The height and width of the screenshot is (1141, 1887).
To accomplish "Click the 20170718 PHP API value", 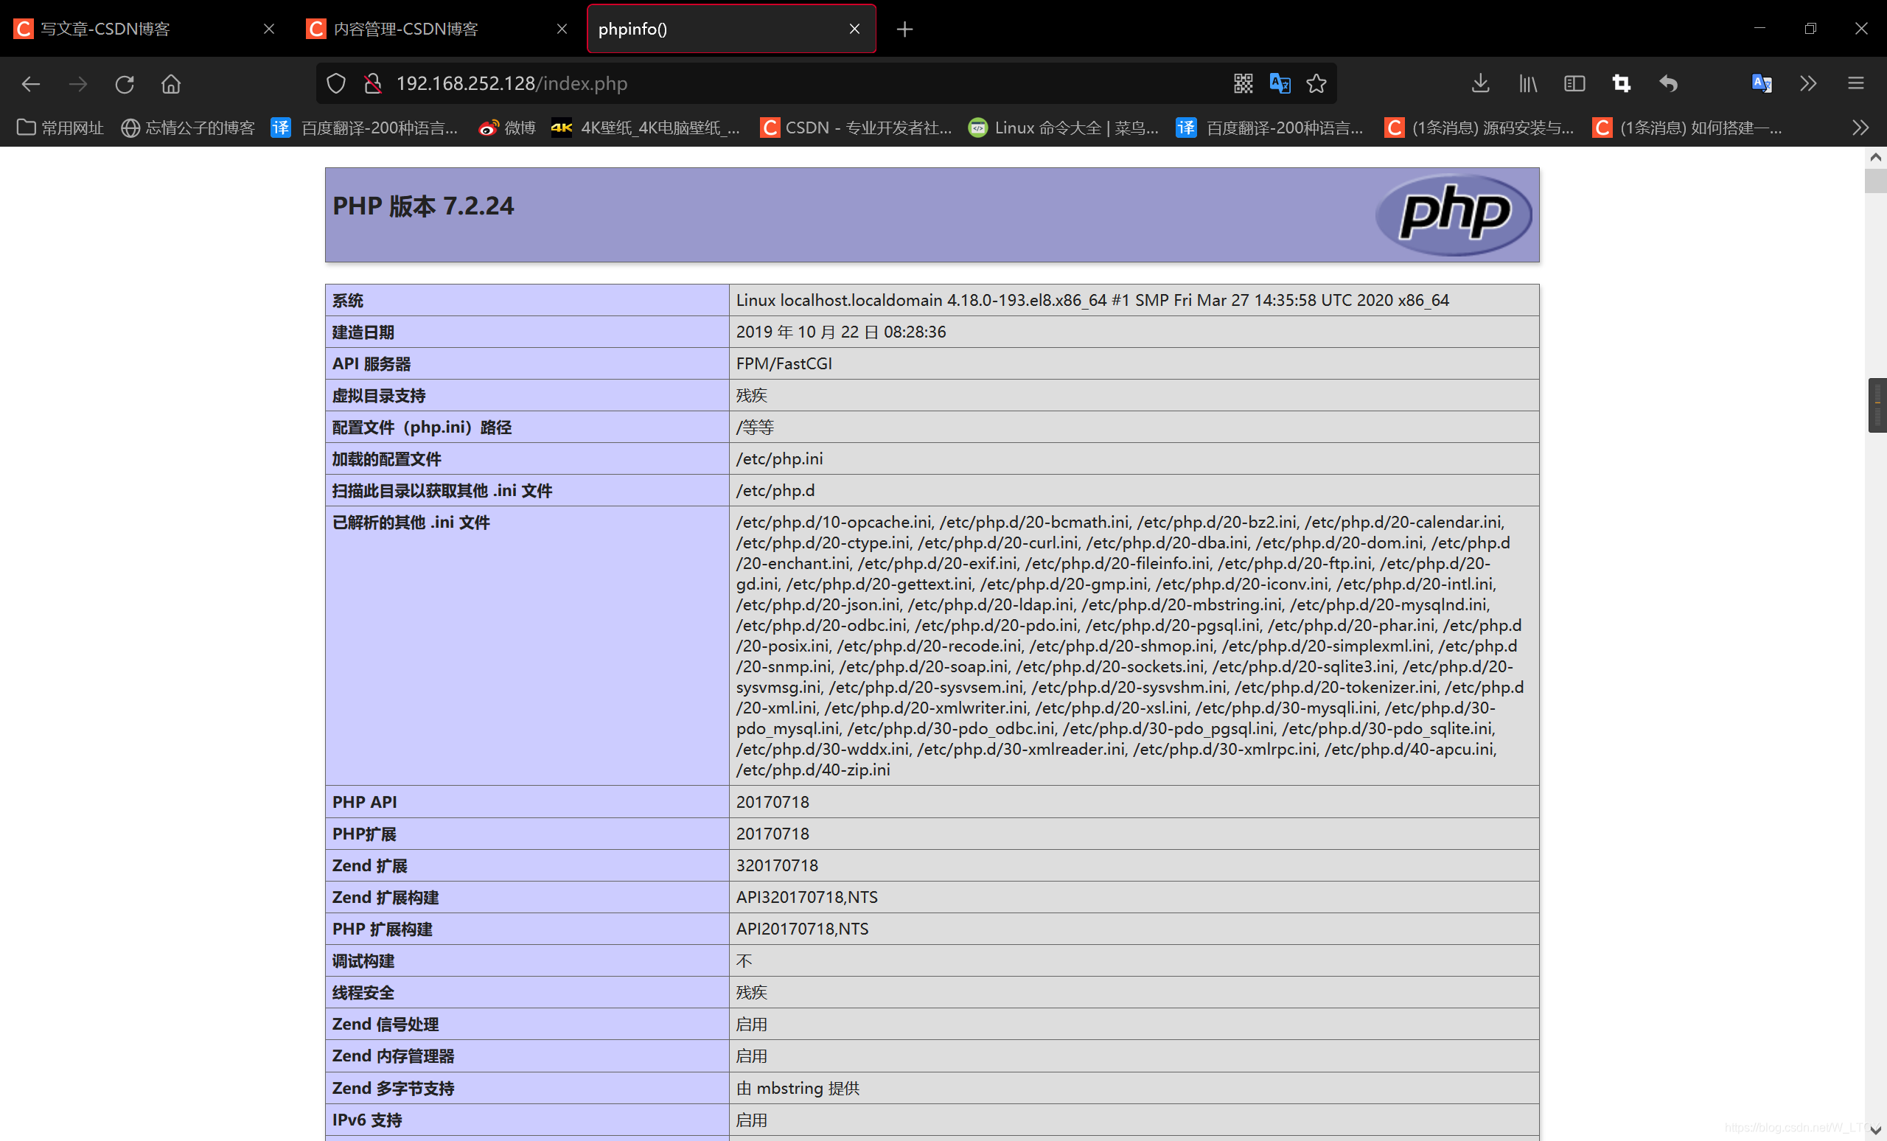I will pos(772,802).
